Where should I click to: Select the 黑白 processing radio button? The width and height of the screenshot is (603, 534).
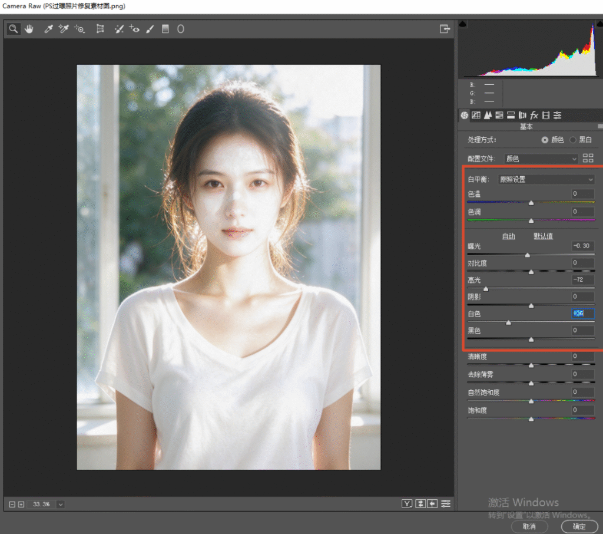[572, 140]
